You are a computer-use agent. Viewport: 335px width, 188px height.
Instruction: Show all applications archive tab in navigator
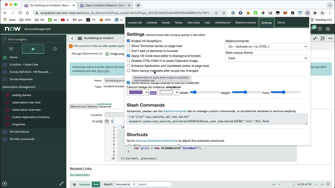click(11, 49)
